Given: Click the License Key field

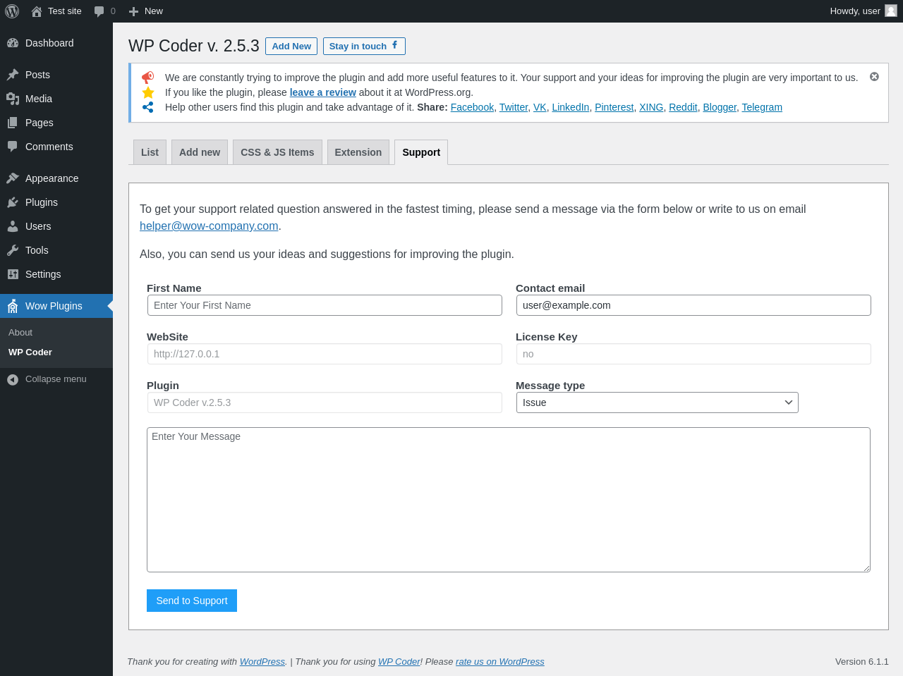Looking at the screenshot, I should tap(693, 354).
